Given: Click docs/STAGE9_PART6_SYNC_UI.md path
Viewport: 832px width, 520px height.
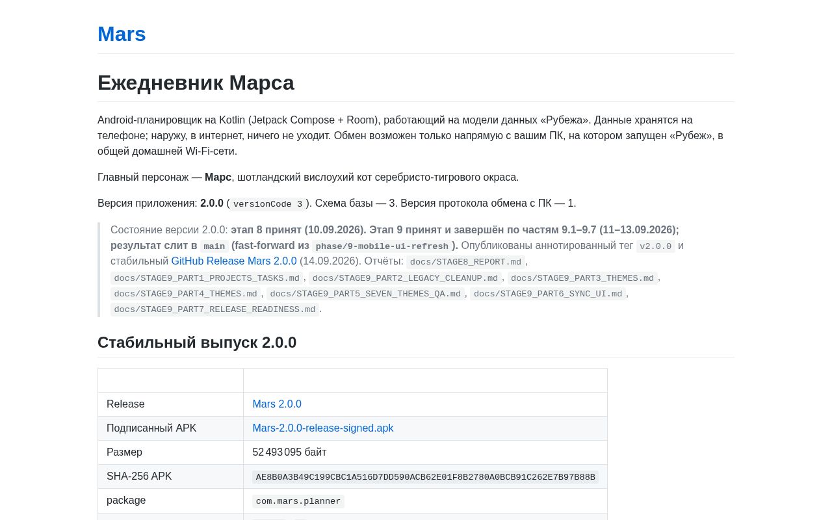Looking at the screenshot, I should [548, 294].
